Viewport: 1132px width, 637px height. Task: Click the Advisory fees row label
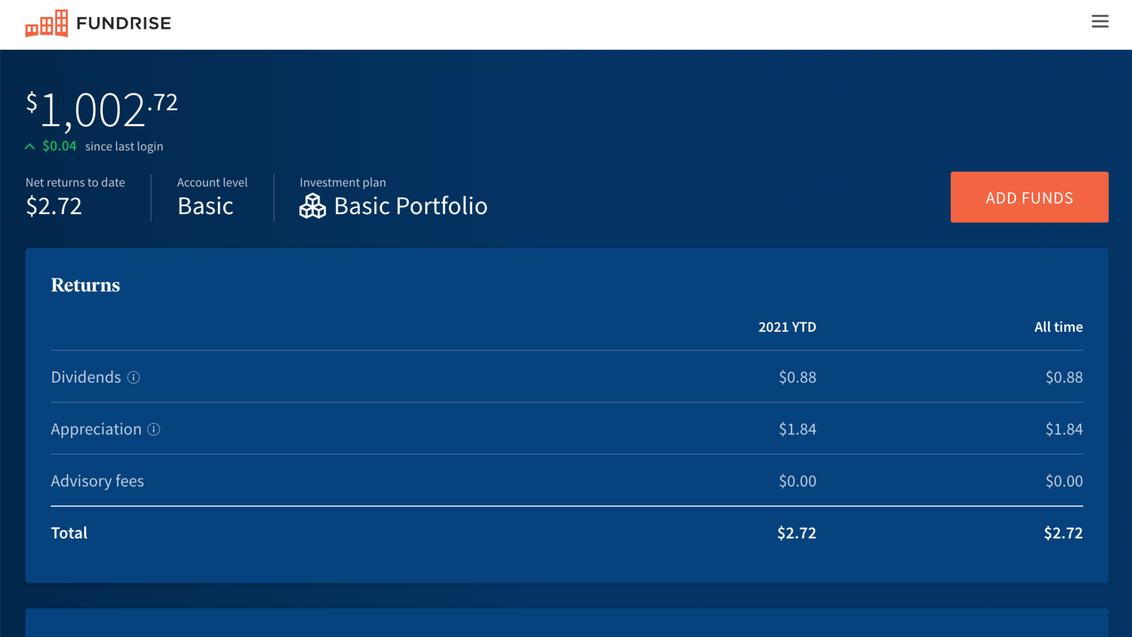(97, 481)
